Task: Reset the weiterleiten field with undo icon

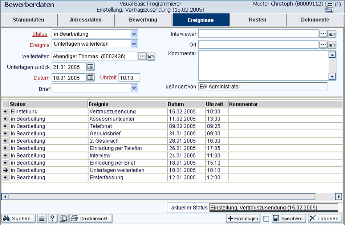Action: tap(151, 57)
